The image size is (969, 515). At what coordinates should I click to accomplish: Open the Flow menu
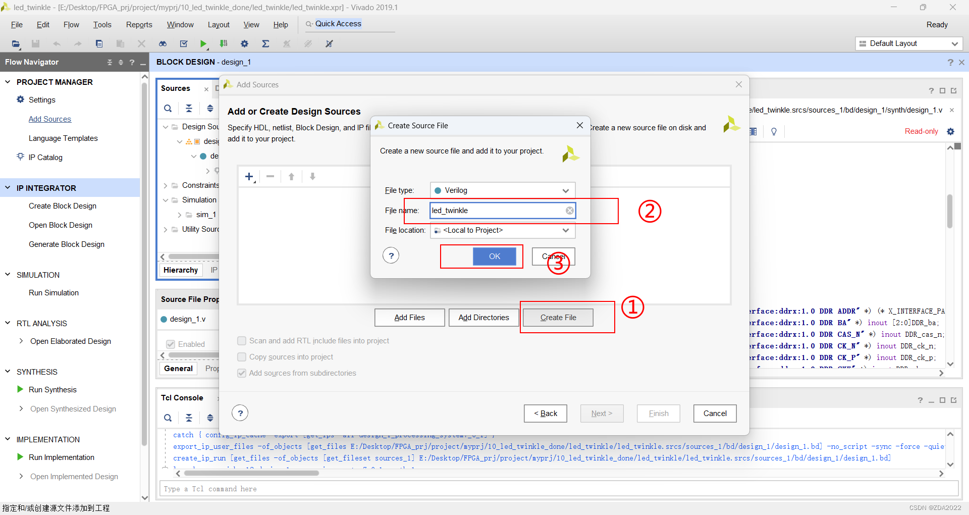71,25
